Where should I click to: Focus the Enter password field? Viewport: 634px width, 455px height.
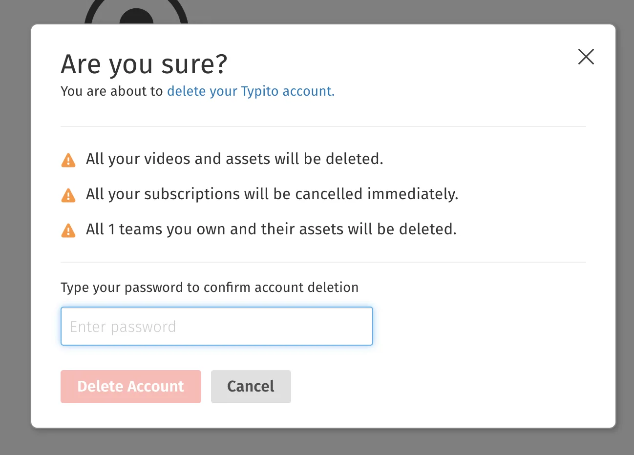(x=217, y=326)
